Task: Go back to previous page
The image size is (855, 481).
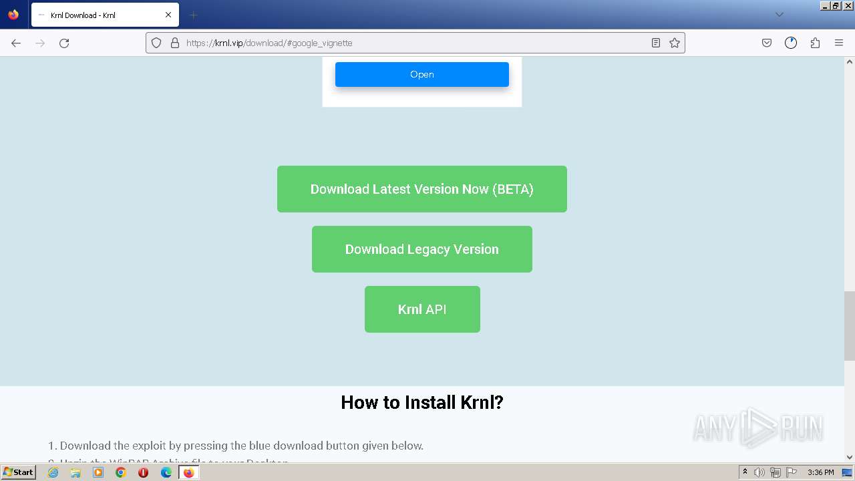Action: coord(16,43)
